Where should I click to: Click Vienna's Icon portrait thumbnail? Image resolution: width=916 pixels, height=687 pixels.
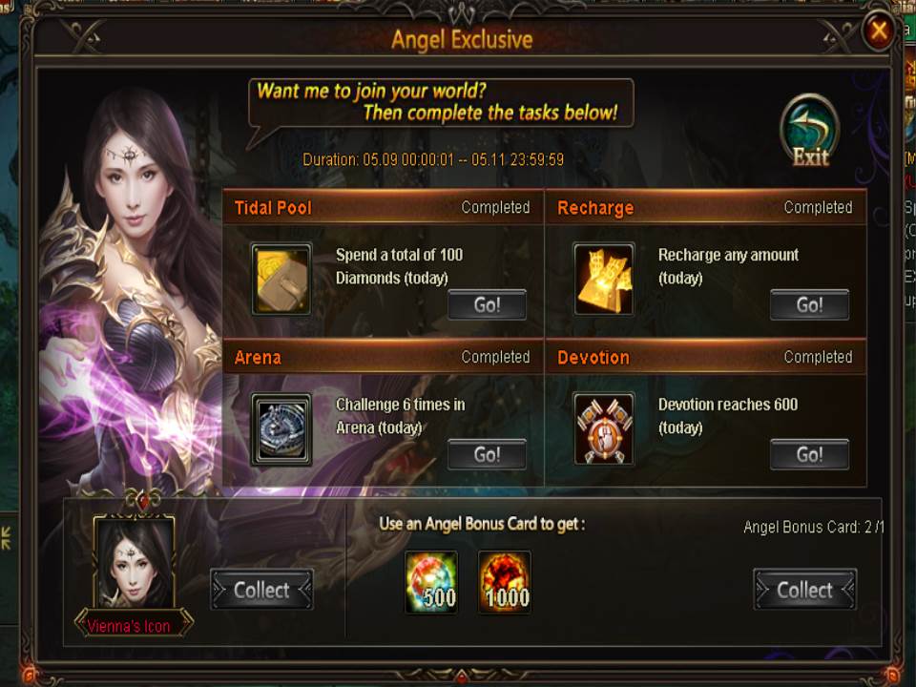134,562
